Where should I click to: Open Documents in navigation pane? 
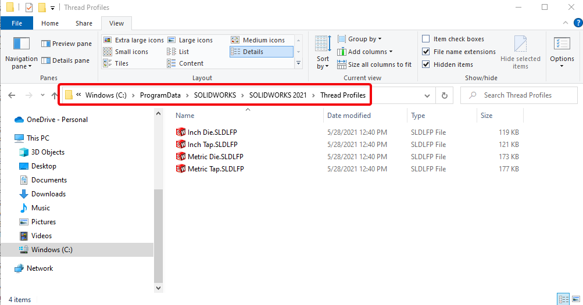coord(43,180)
